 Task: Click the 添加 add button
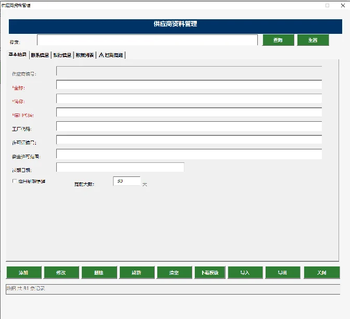[24, 272]
